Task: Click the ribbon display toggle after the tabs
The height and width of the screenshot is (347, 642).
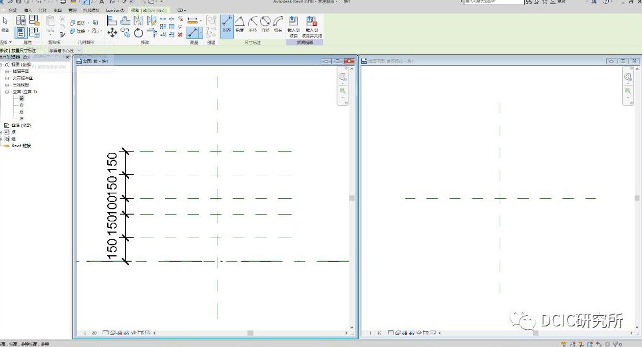Action: click(x=181, y=10)
